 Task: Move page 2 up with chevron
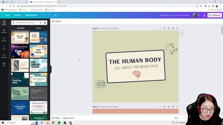click(156, 107)
